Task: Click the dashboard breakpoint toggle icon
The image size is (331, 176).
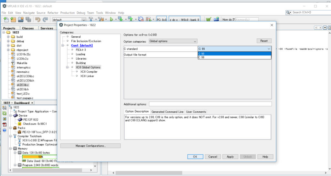Action: (5, 119)
